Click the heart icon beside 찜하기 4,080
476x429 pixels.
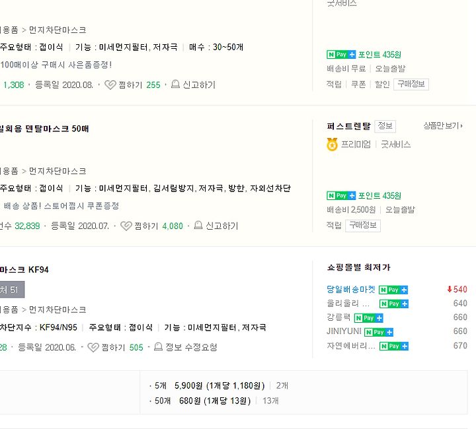126,226
